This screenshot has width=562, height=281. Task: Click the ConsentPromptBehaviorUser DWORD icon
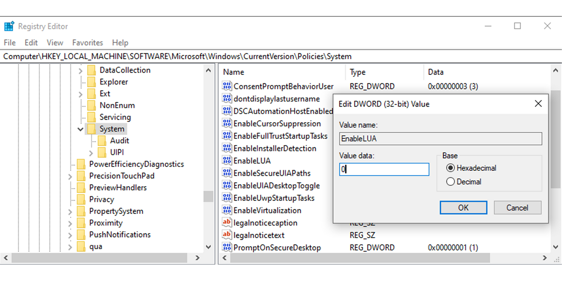click(227, 86)
